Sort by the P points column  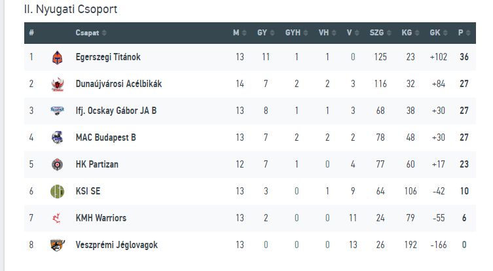click(464, 33)
